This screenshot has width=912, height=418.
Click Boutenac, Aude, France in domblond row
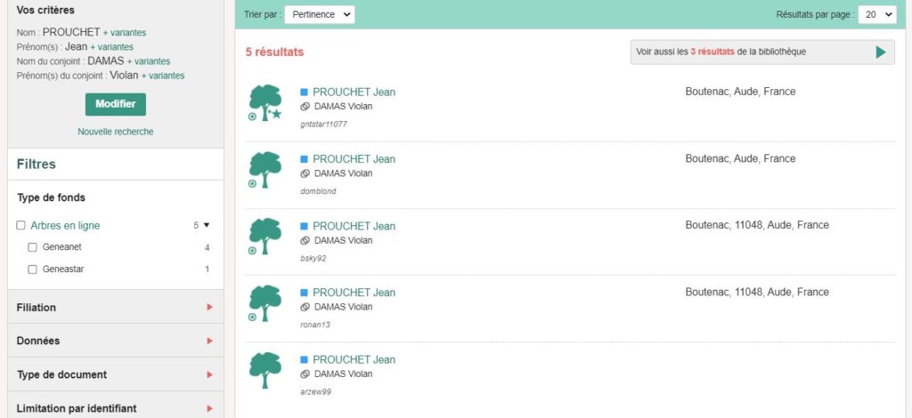740,158
